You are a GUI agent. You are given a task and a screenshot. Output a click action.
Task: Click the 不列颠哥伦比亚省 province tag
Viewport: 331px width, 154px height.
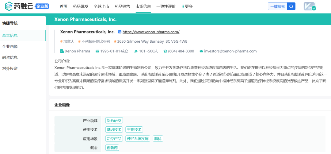click(94, 41)
